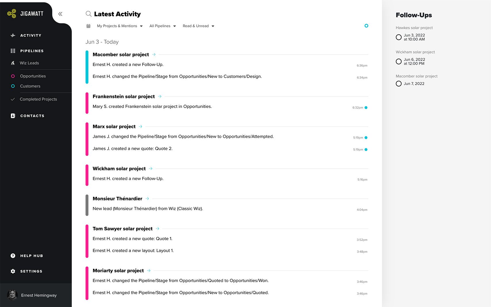491x307 pixels.
Task: Click the Jigawatt logo icon
Action: click(x=12, y=13)
